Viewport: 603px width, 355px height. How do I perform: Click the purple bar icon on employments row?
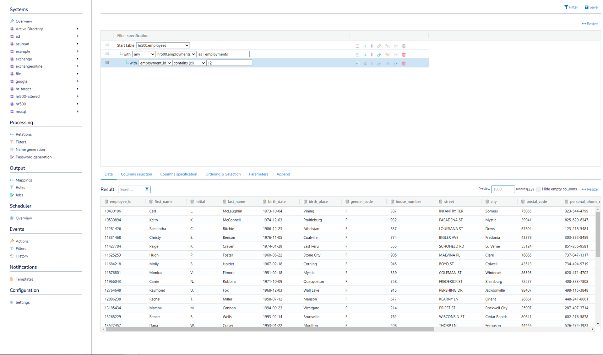[372, 55]
